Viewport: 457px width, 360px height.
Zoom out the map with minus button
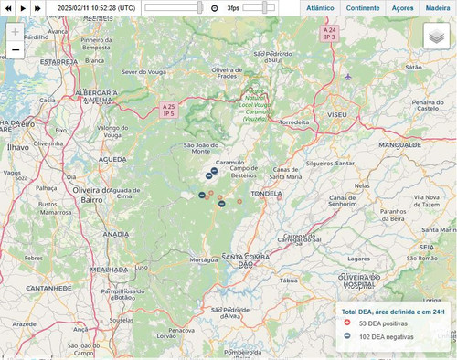pyautogui.click(x=15, y=49)
